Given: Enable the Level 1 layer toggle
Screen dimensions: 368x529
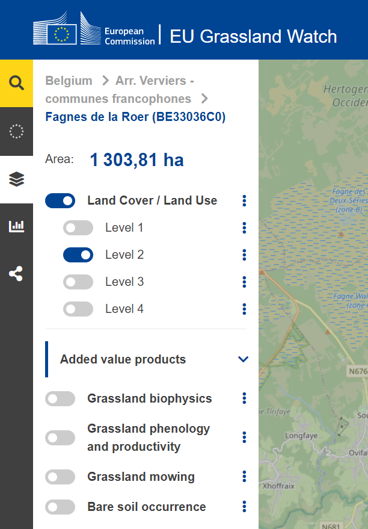Looking at the screenshot, I should point(78,228).
